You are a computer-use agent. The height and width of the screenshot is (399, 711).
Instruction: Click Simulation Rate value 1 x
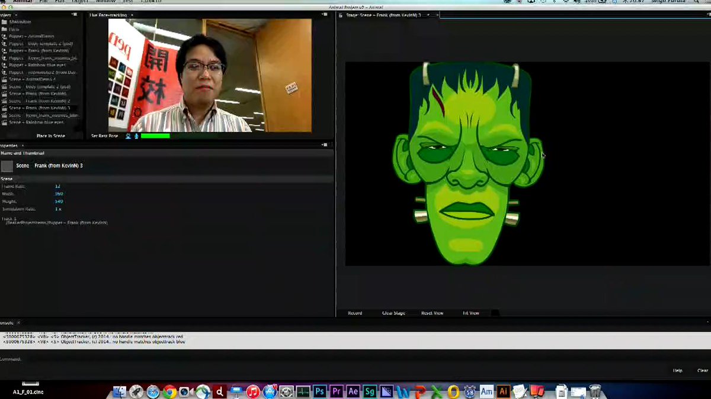click(58, 209)
